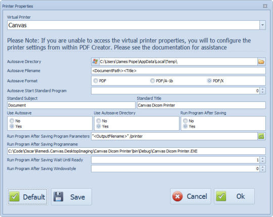Click the Cancel button
The width and height of the screenshot is (273, 217).
(x=191, y=196)
